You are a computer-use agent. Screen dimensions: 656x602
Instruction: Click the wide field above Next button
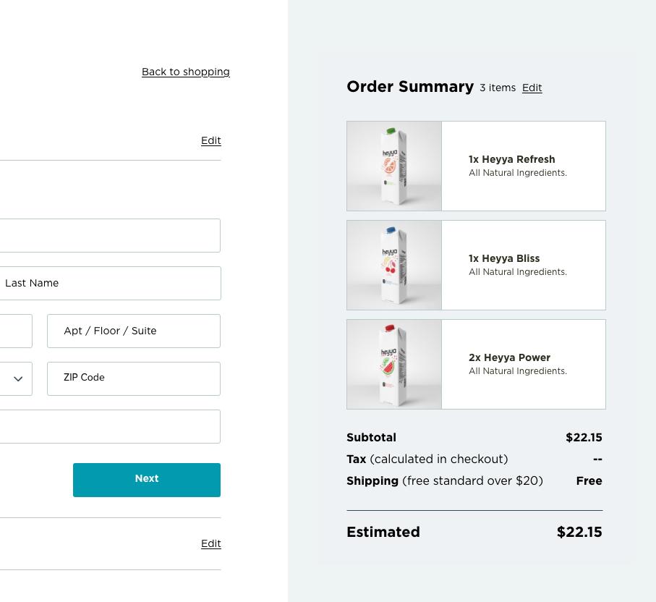point(110,427)
